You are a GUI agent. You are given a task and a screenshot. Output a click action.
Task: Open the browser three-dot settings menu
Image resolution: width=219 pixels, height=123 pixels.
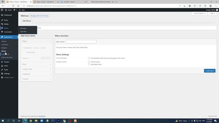pyautogui.click(x=216, y=6)
